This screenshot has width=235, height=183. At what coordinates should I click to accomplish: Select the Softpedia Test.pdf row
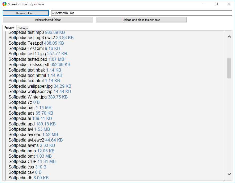coord(36,43)
